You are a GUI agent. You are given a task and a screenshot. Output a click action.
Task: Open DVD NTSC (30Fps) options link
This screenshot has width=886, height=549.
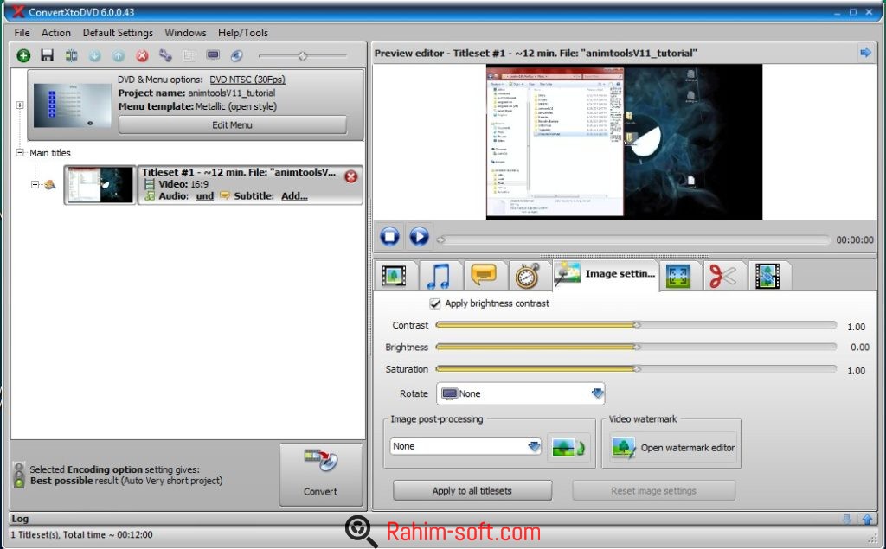247,80
